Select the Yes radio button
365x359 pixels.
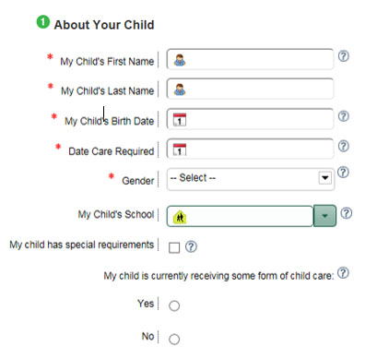(174, 305)
